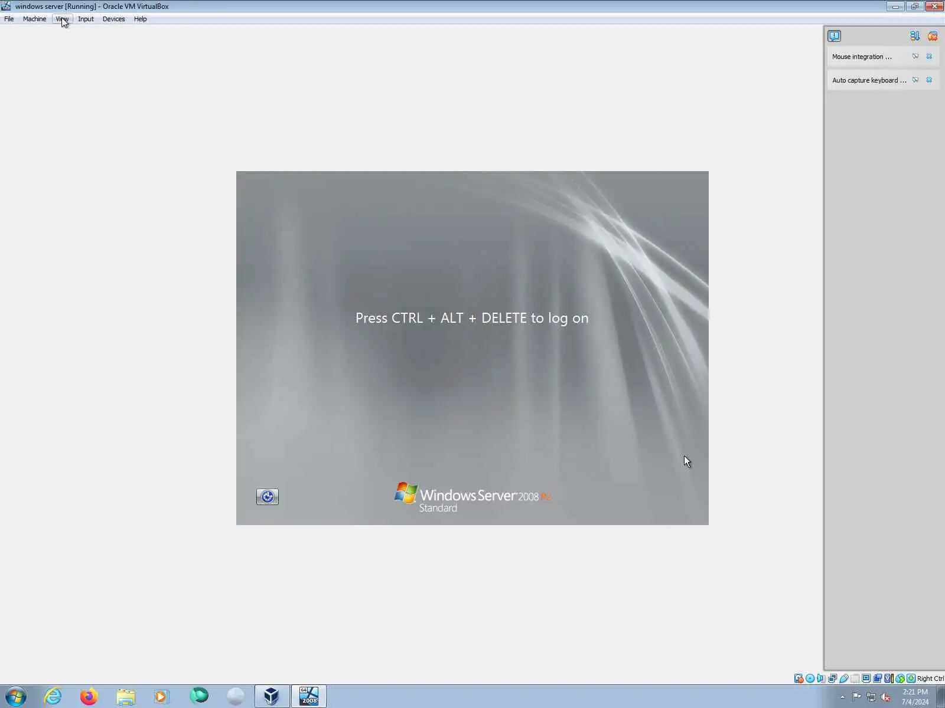Open network status icon in system tray
The image size is (945, 708).
[871, 697]
